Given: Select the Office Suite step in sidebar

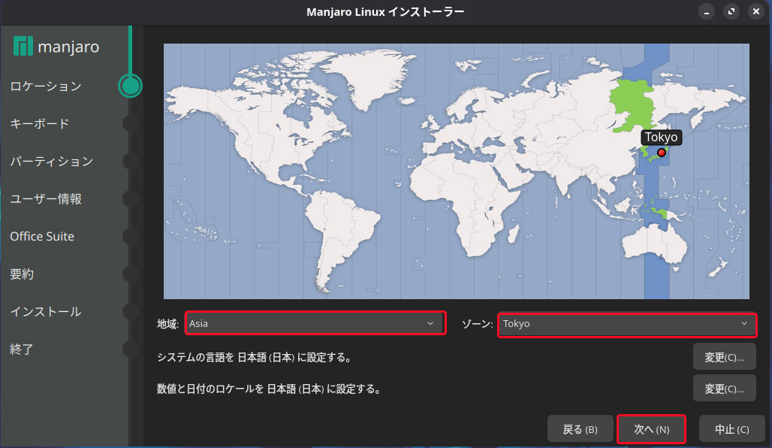Looking at the screenshot, I should click(42, 236).
